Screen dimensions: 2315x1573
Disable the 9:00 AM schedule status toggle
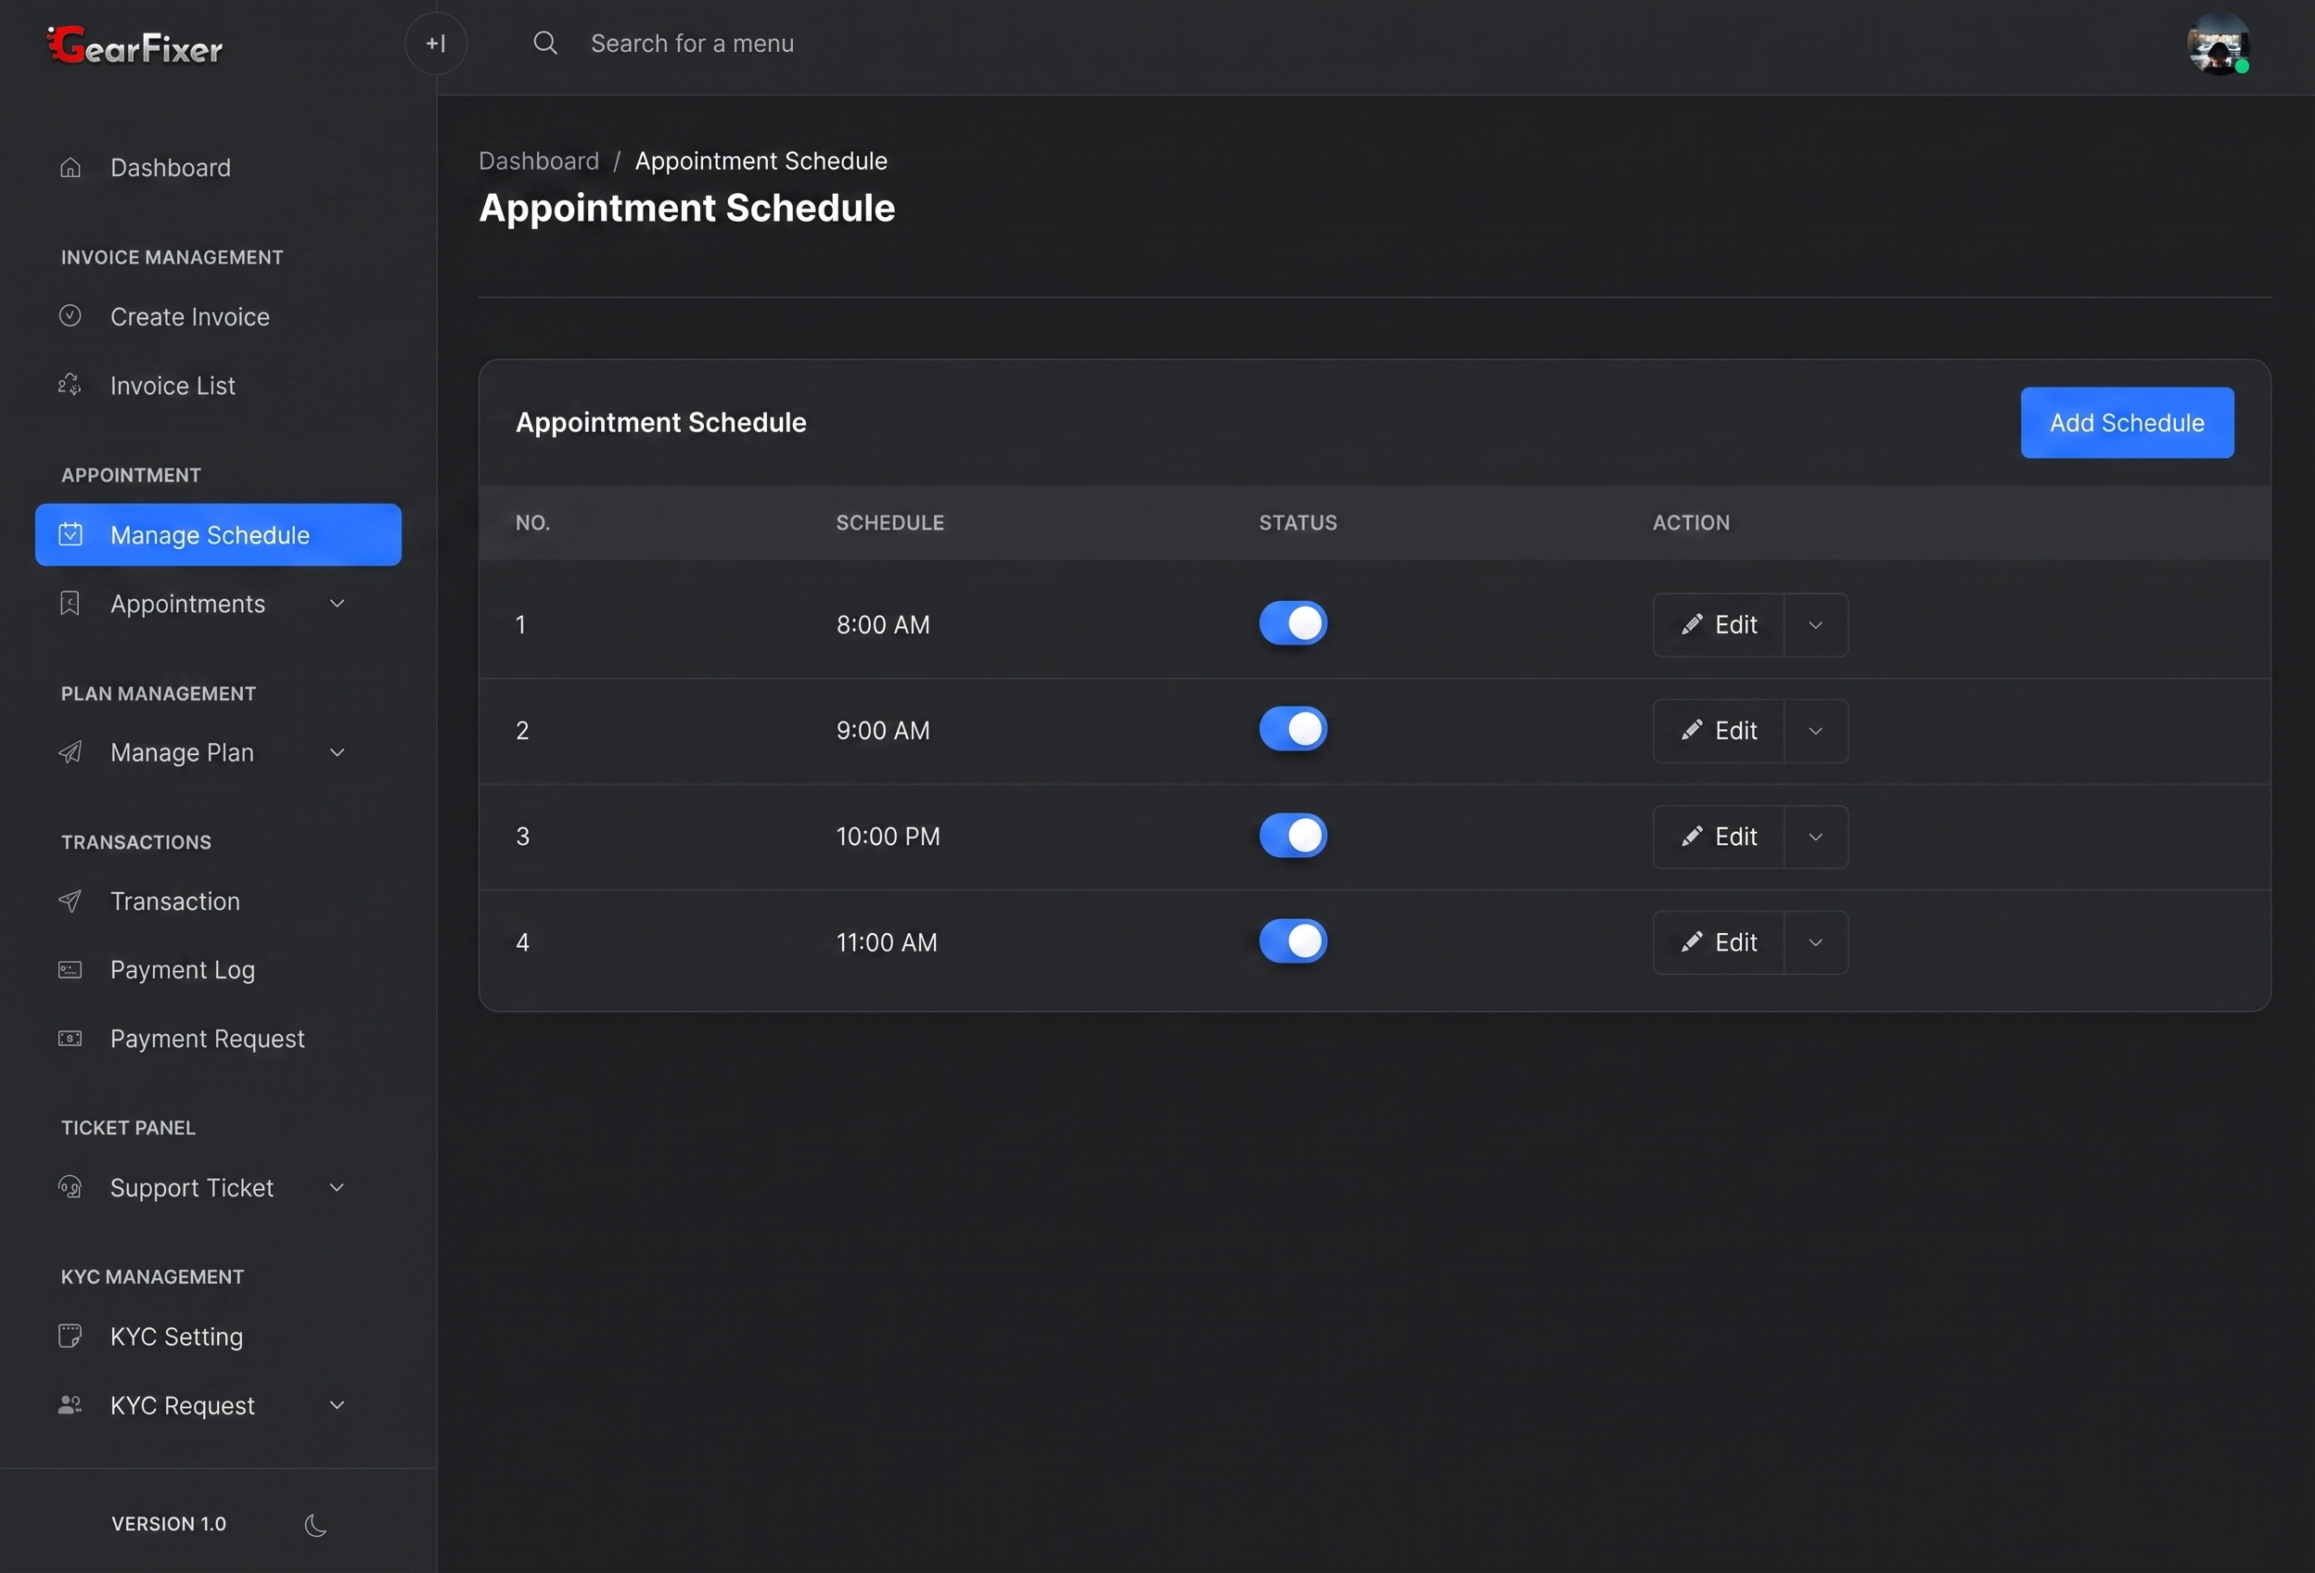(x=1293, y=729)
